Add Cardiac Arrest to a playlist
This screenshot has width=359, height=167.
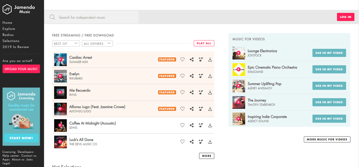pos(201,60)
